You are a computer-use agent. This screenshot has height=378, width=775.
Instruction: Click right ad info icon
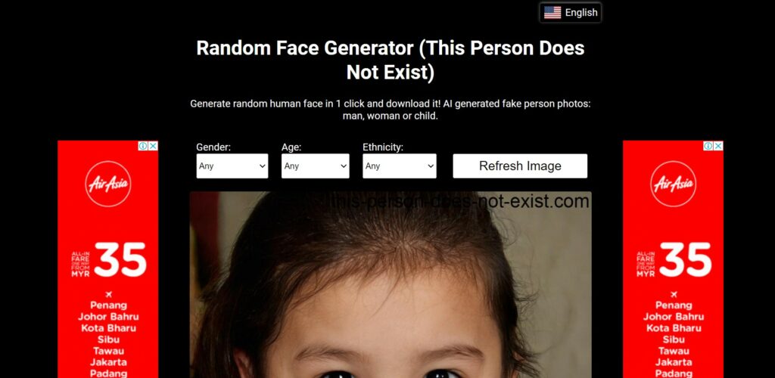tap(708, 146)
